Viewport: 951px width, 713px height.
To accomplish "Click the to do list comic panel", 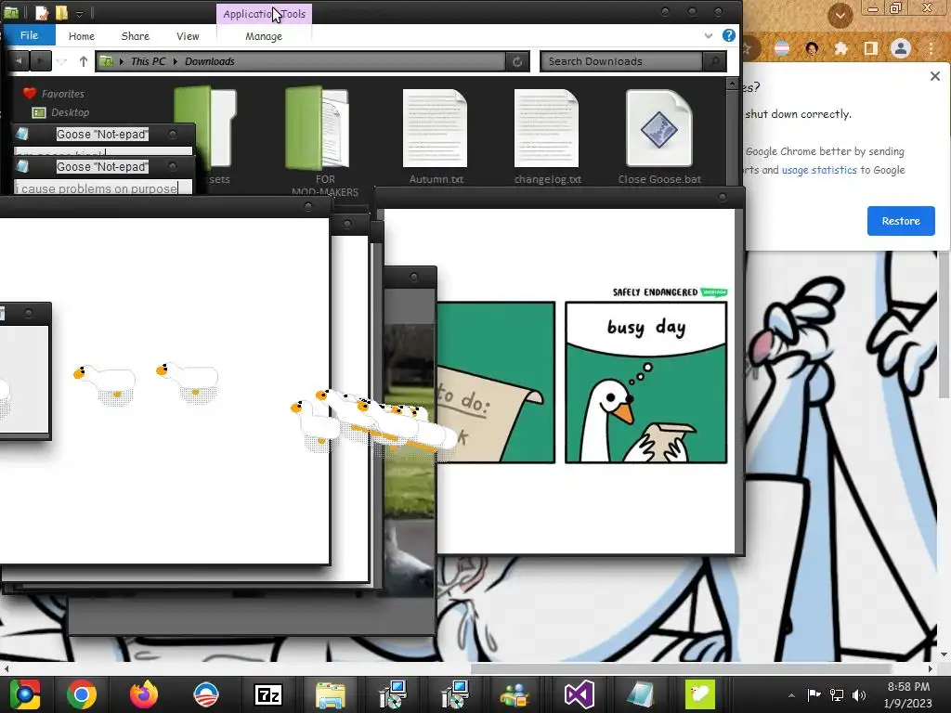I will point(496,382).
